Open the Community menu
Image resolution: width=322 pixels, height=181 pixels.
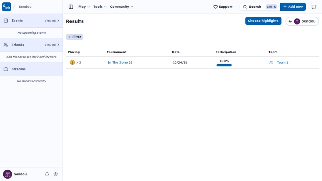[x=122, y=7]
